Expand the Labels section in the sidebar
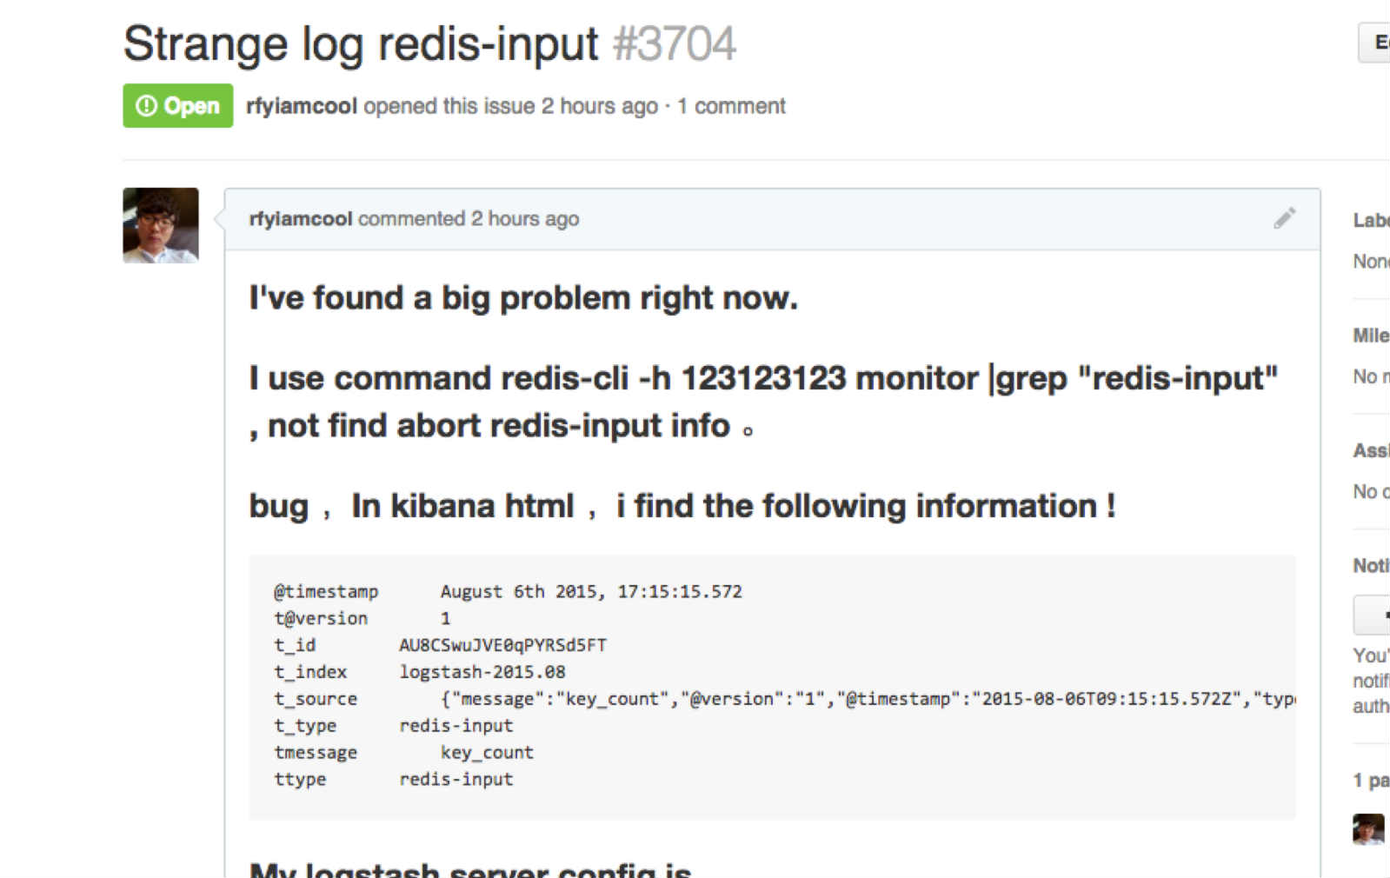Viewport: 1390px width, 878px height. coord(1371,221)
